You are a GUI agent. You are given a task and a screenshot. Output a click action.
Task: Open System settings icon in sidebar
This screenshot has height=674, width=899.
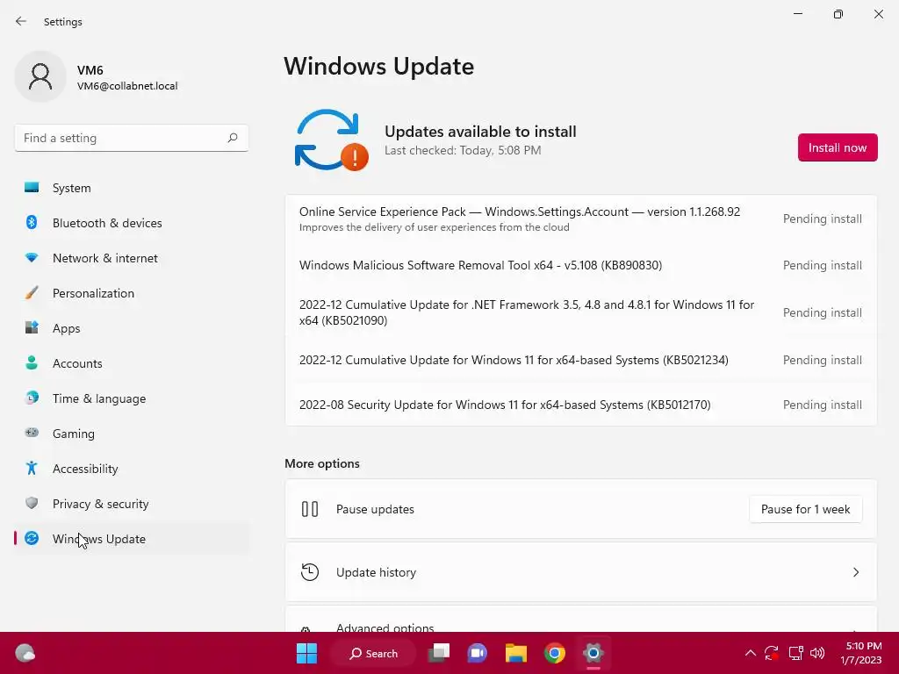point(32,188)
